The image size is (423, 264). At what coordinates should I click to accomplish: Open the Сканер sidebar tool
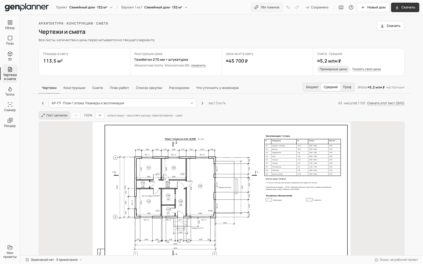[10, 107]
